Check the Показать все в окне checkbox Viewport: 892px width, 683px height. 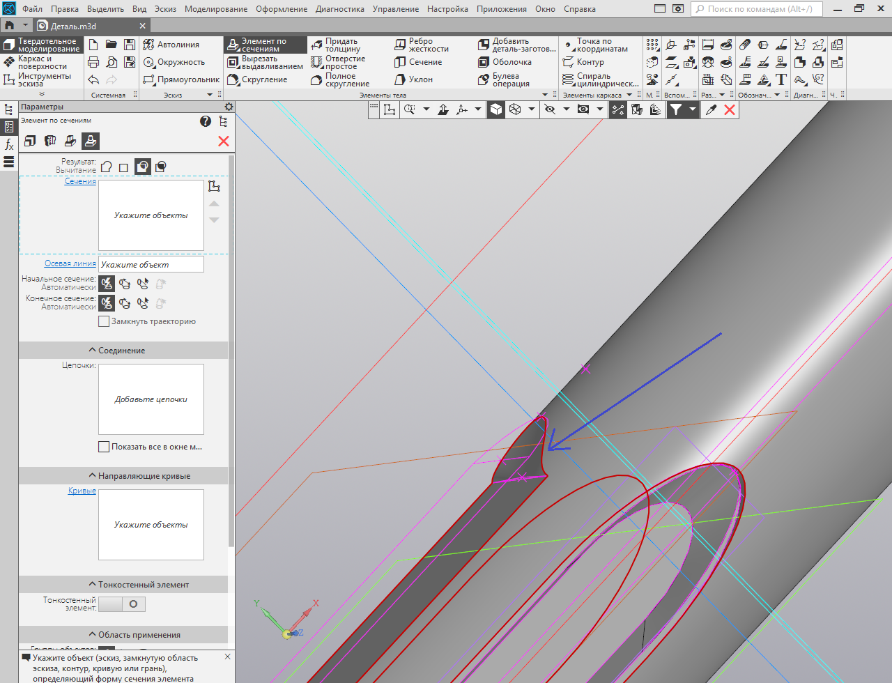point(104,447)
